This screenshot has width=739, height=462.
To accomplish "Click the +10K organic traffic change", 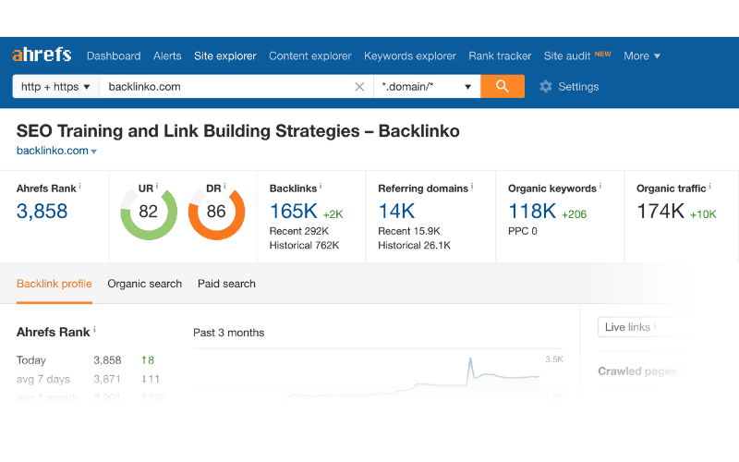I will tap(703, 214).
